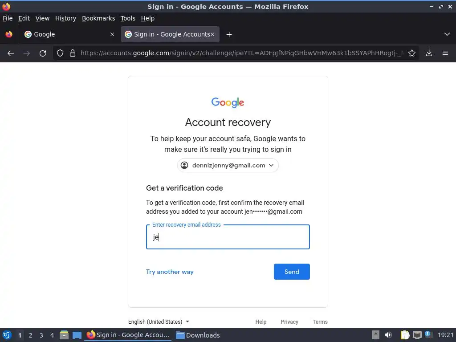Open a new tab with plus button
Image resolution: width=456 pixels, height=342 pixels.
point(229,35)
